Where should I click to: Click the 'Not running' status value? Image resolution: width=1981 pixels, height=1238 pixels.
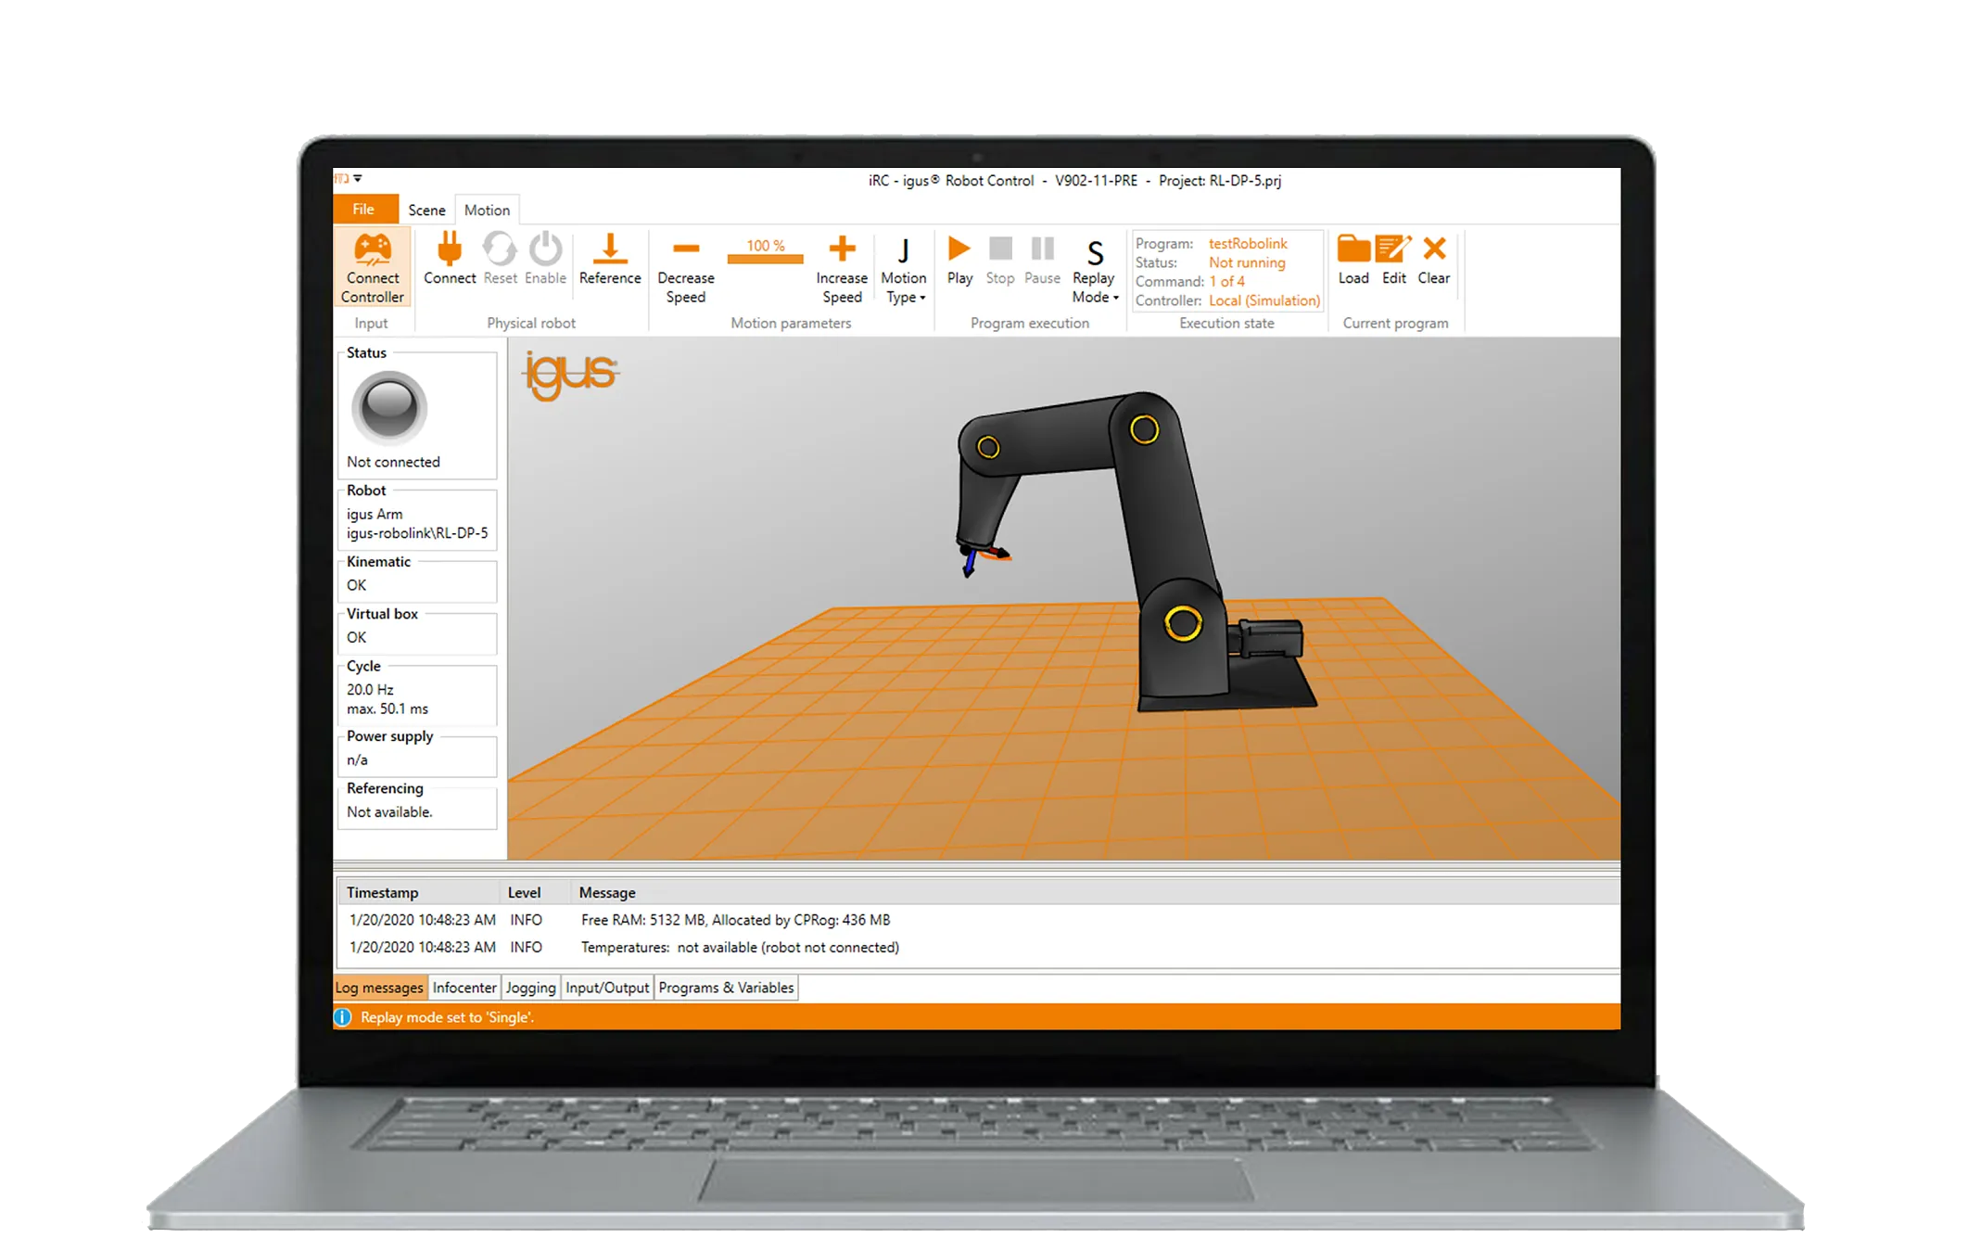1247,262
